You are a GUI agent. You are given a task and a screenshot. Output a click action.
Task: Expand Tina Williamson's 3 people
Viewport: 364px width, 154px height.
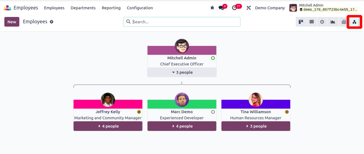tap(256, 126)
